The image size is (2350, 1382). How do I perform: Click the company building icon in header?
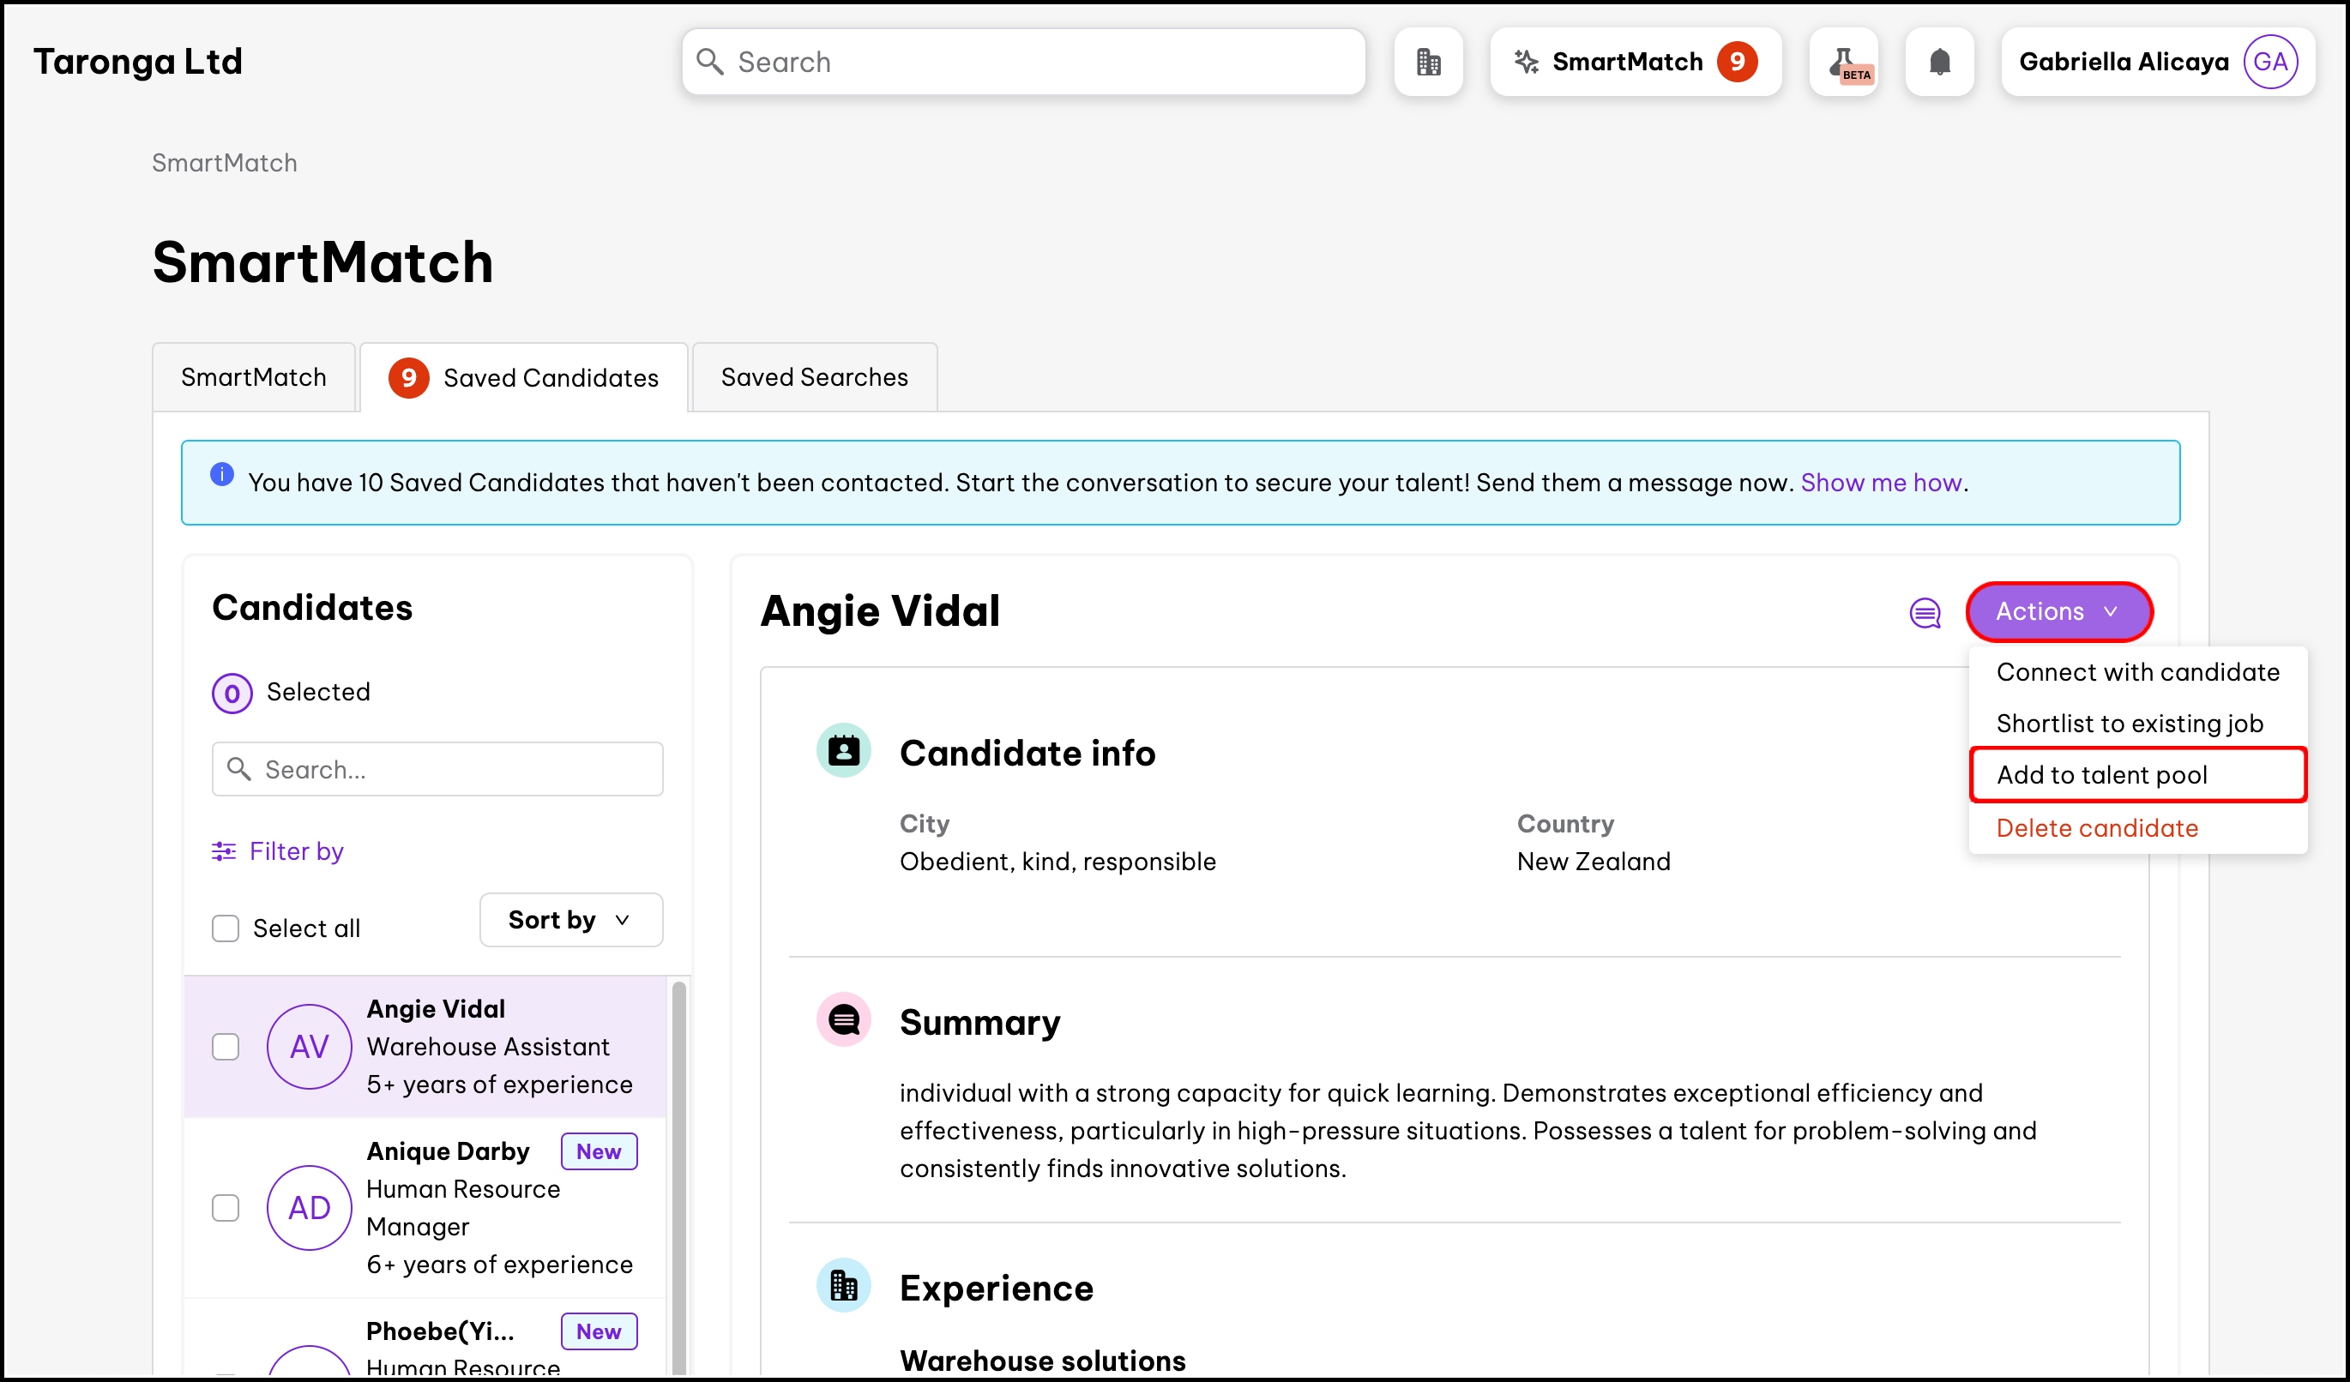(1428, 62)
